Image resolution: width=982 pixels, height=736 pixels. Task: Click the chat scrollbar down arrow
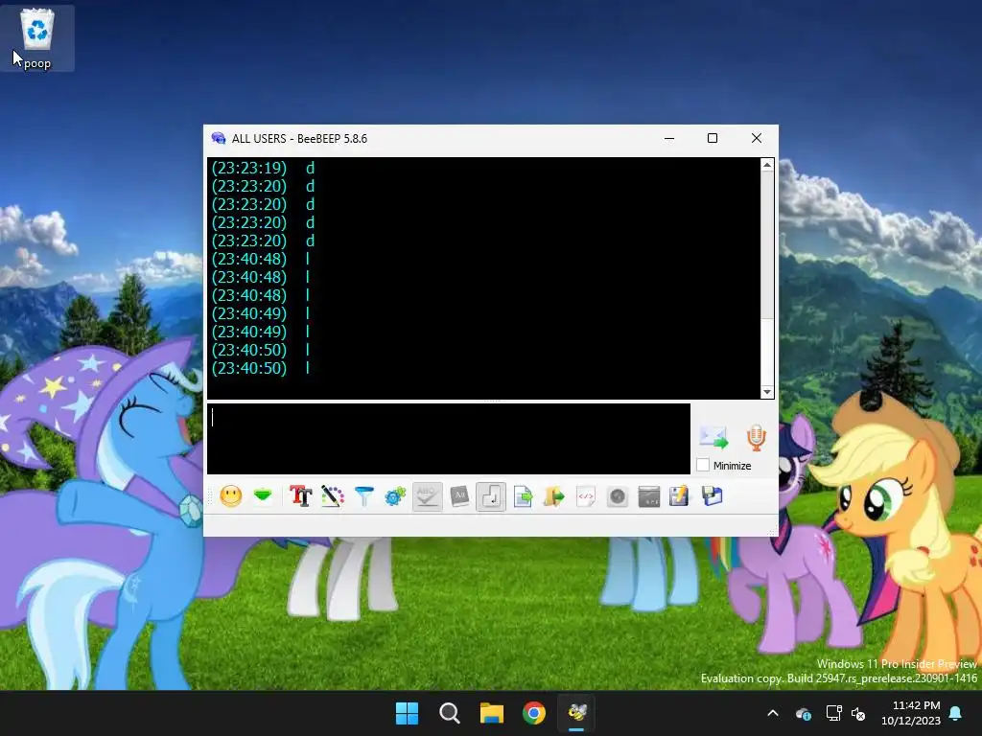tap(767, 392)
